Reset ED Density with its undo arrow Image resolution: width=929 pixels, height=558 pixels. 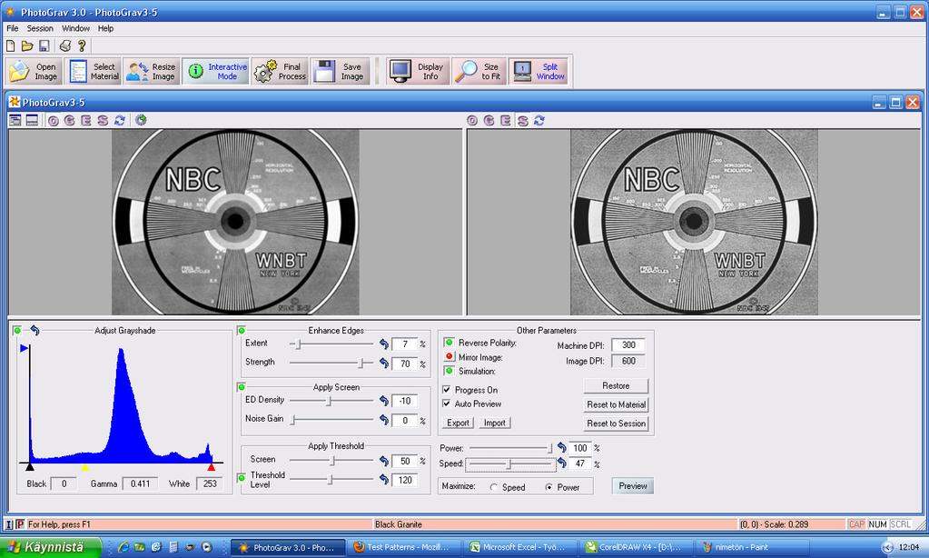384,401
